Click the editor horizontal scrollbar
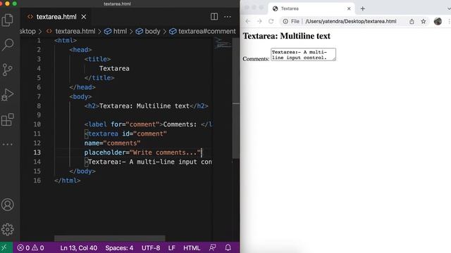Screen dimensions: 451x253 (110, 238)
